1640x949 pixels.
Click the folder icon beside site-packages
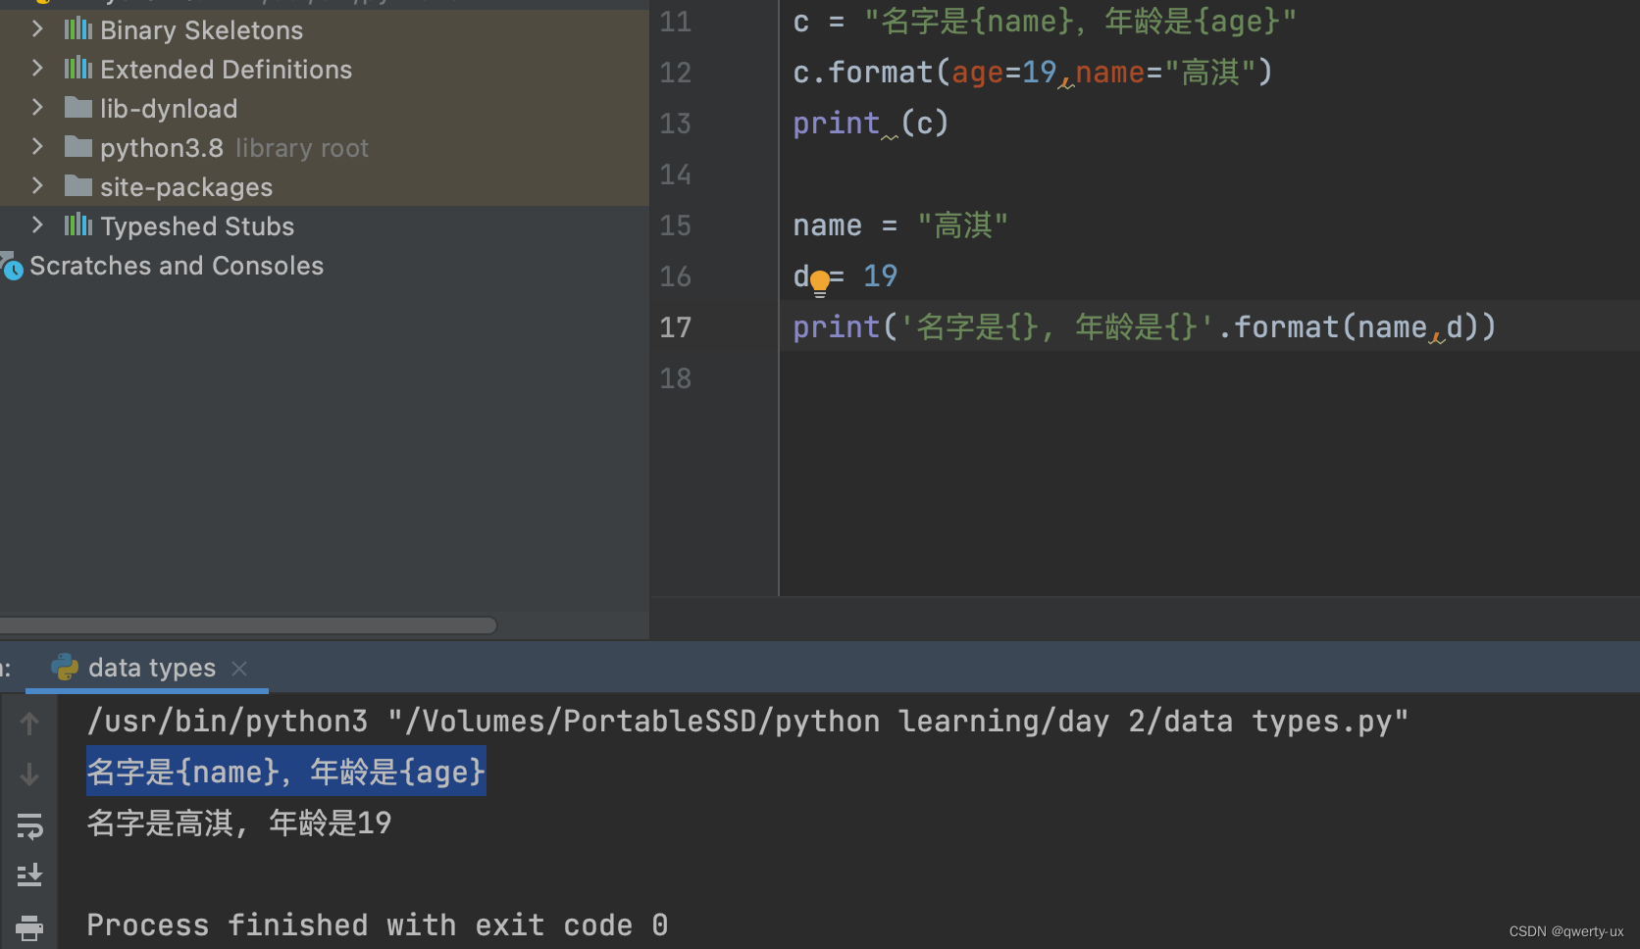pyautogui.click(x=77, y=186)
